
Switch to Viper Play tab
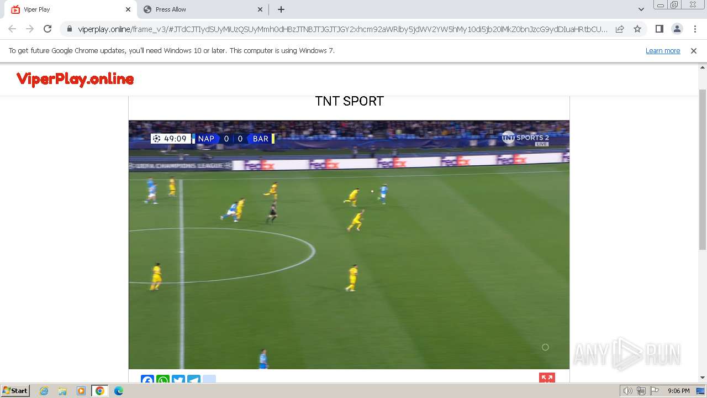click(x=69, y=9)
